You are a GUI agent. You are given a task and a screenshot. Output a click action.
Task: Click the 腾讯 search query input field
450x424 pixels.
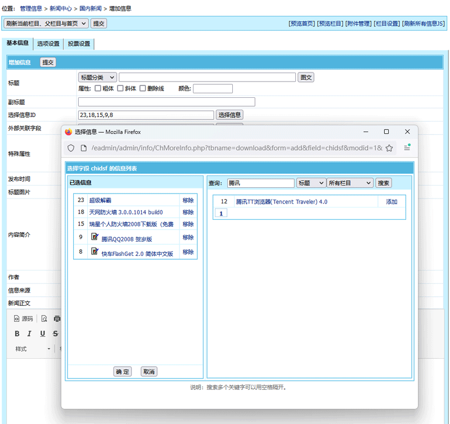coord(260,183)
